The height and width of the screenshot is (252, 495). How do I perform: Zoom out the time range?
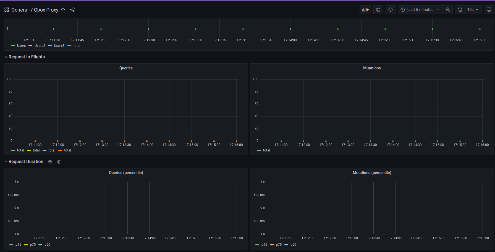[447, 10]
